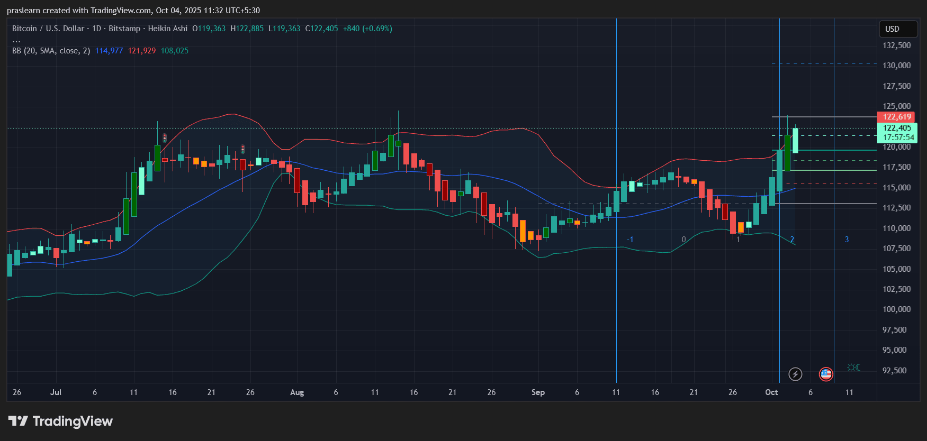Click the green 122,405 current price label
The width and height of the screenshot is (927, 441).
897,128
